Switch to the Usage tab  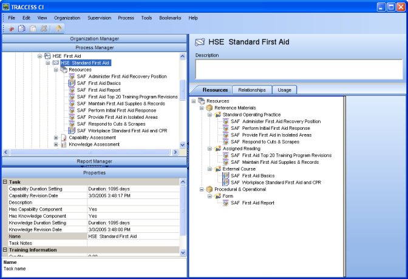[284, 90]
